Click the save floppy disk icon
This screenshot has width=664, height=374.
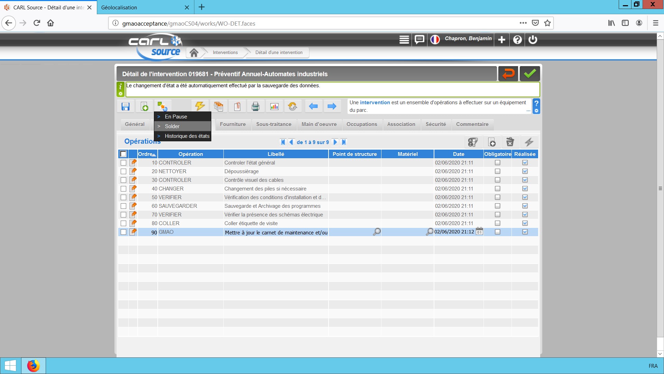point(125,106)
